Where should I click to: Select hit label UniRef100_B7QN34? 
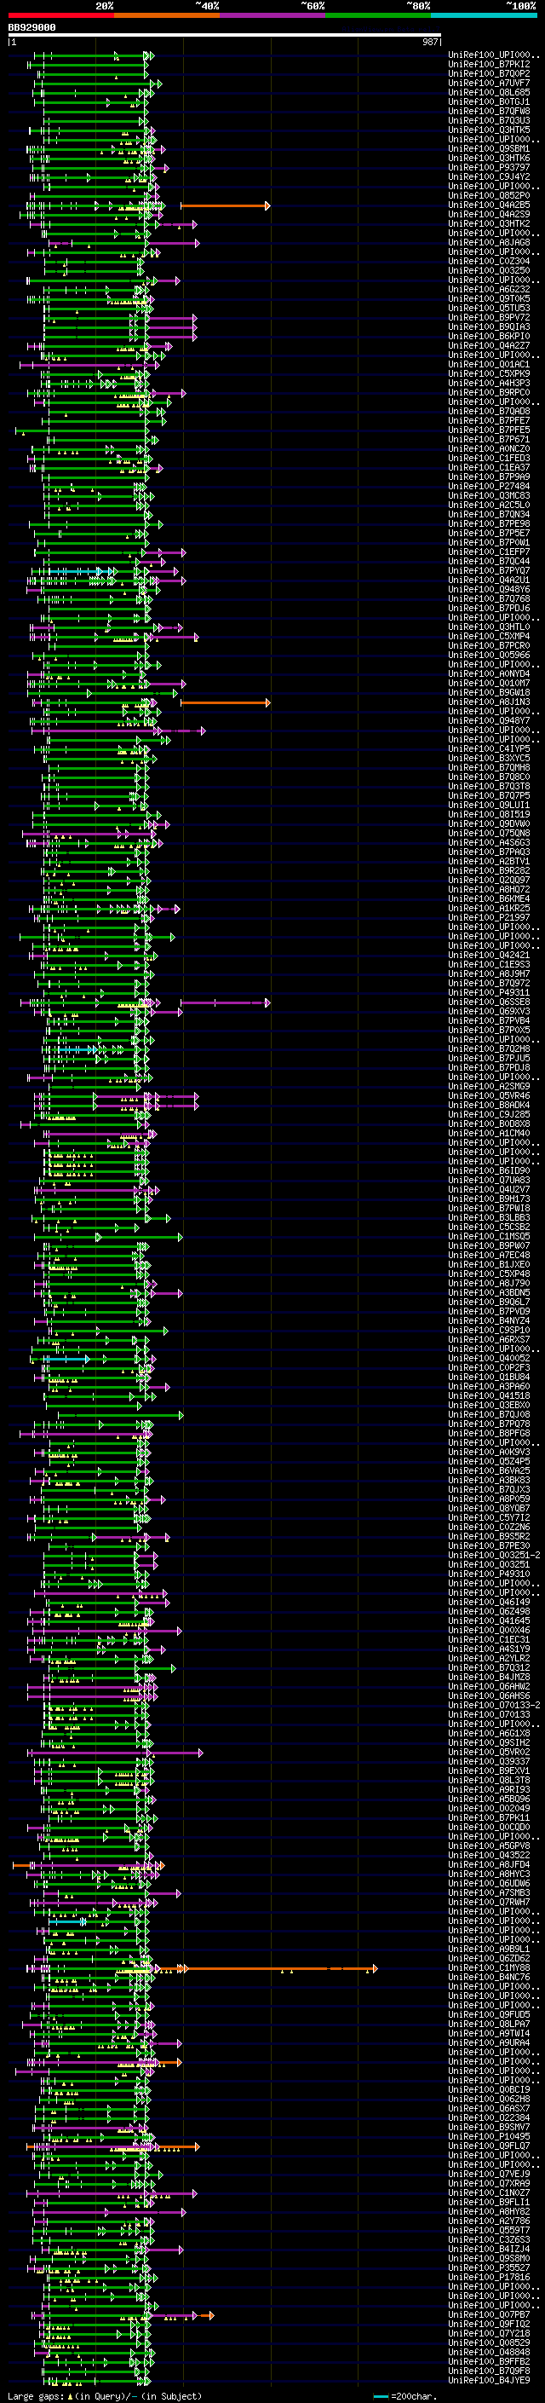pyautogui.click(x=489, y=515)
